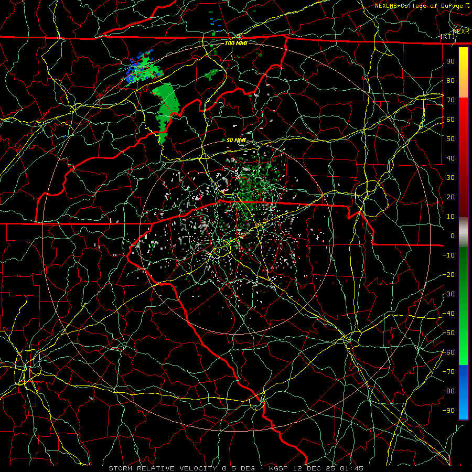
Task: Click the color bar scale label "20"
Action: click(x=450, y=197)
